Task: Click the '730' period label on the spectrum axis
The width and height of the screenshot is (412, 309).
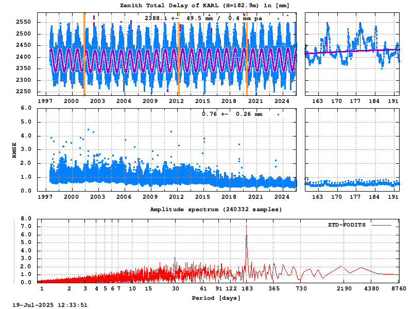Action: (301, 288)
